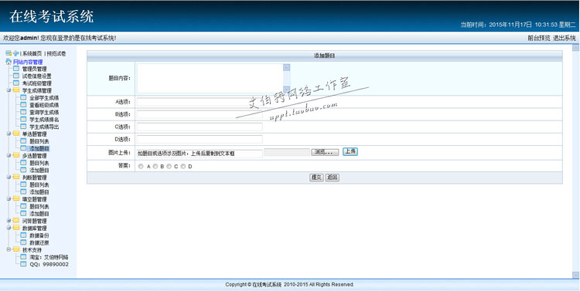The image size is (580, 291).
Task: Click the page icon beside 全部学生成绩
Action: [23, 98]
